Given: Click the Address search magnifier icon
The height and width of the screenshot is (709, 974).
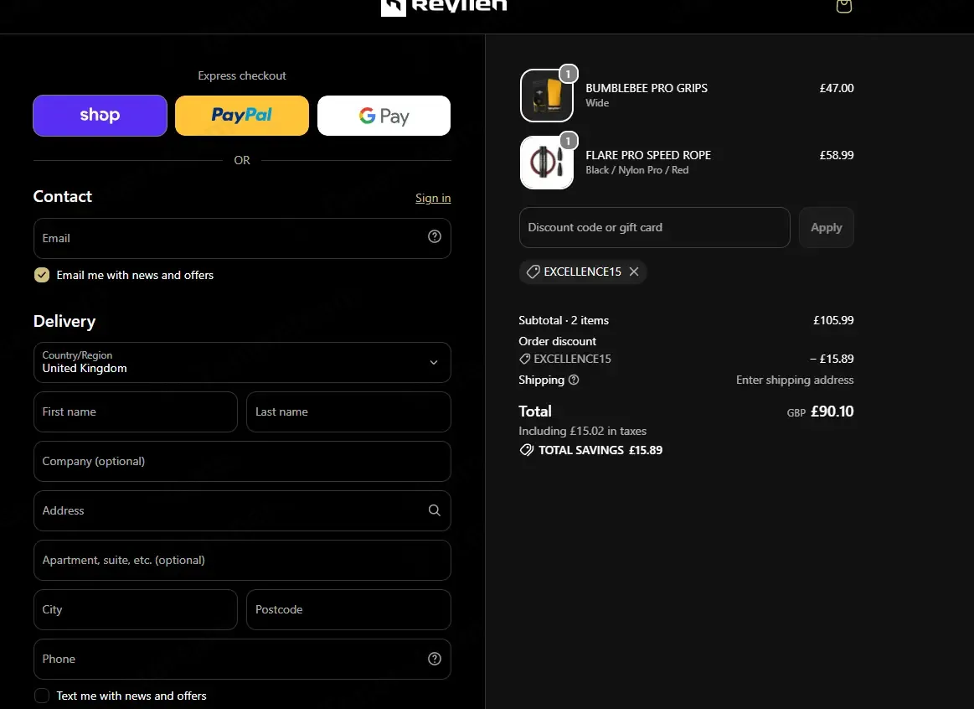Looking at the screenshot, I should coord(434,510).
